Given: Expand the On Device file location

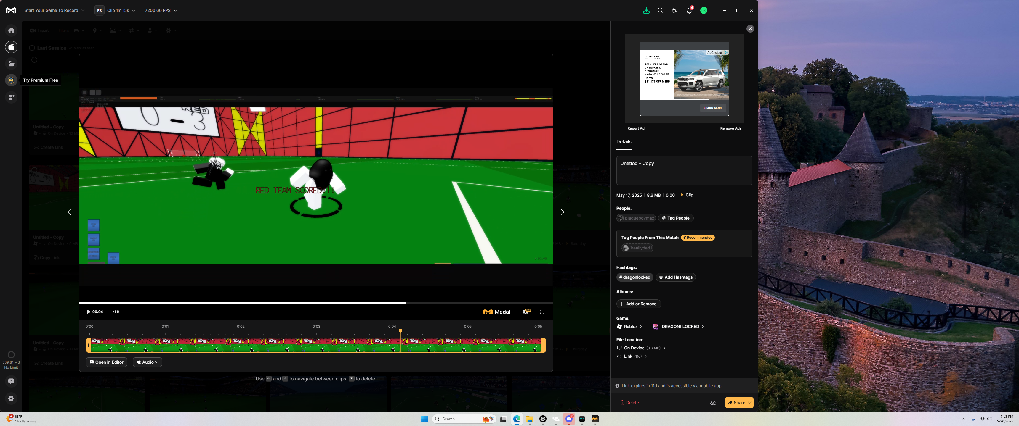Looking at the screenshot, I should pyautogui.click(x=641, y=348).
